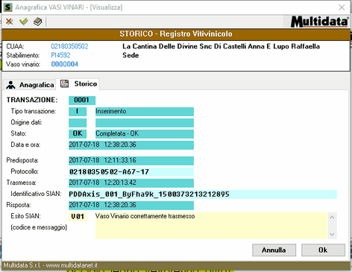Click the Trasmessa timestamp field
This screenshot has width=352, height=272.
pyautogui.click(x=131, y=183)
